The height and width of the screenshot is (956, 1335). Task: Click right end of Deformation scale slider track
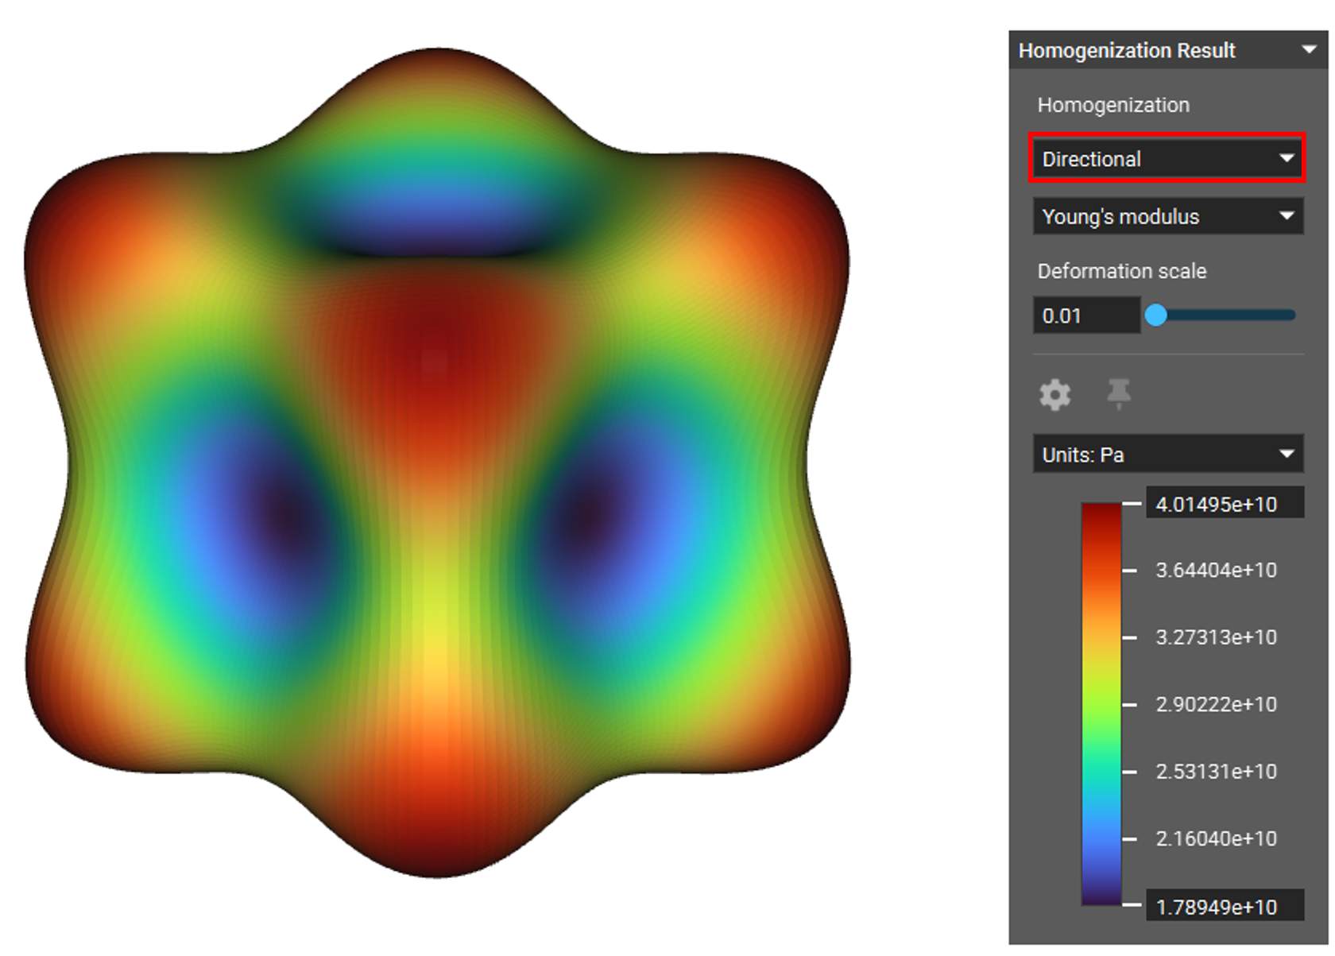point(1290,315)
